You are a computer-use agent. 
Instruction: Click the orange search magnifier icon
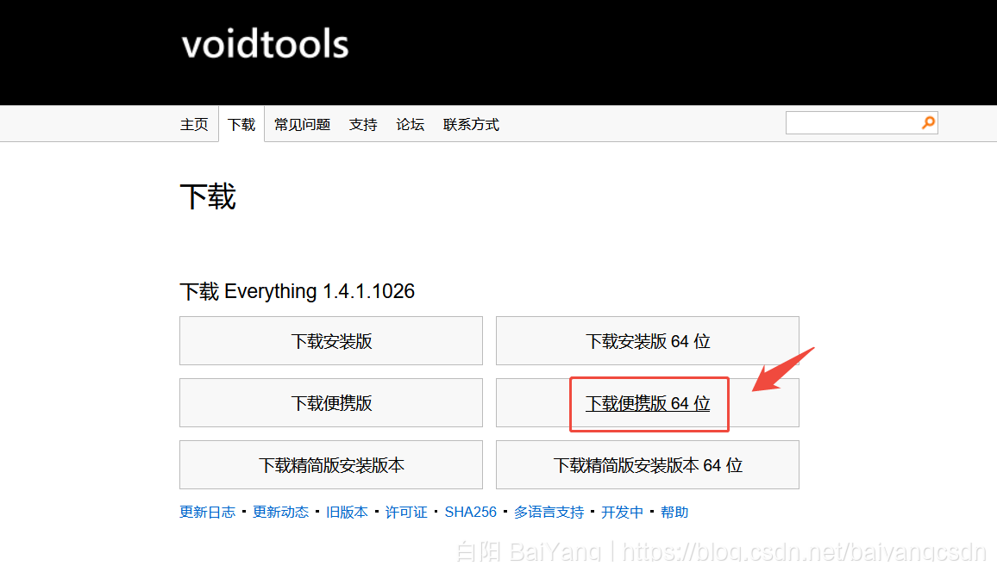(x=928, y=122)
